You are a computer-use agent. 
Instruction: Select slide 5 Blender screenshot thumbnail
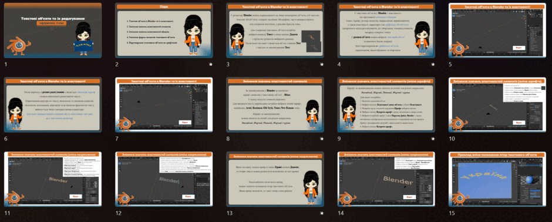[x=497, y=31]
